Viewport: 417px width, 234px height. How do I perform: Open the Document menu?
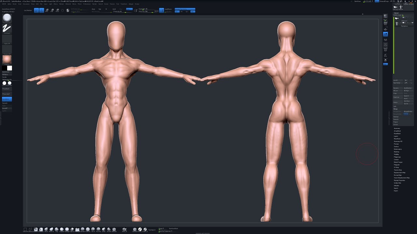pyautogui.click(x=26, y=4)
